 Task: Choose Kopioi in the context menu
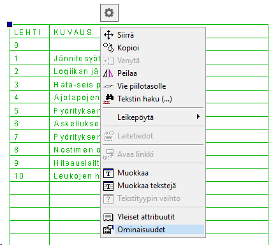tap(153, 48)
